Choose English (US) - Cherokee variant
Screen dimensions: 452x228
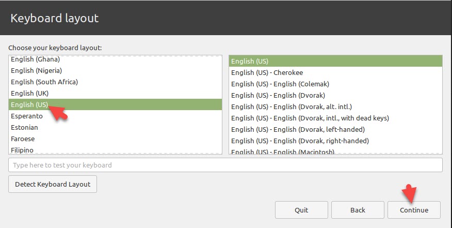267,72
